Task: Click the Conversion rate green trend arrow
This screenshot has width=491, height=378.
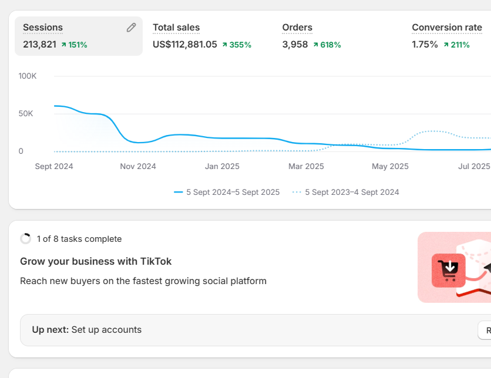Action: click(x=446, y=45)
